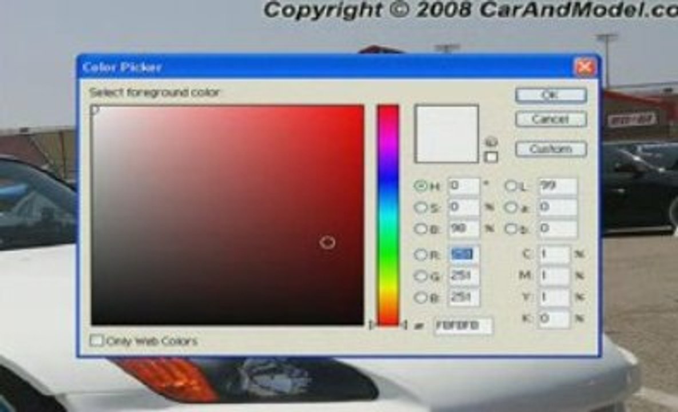This screenshot has height=412, width=678.
Task: Select the Lab b radio button
Action: [x=511, y=229]
